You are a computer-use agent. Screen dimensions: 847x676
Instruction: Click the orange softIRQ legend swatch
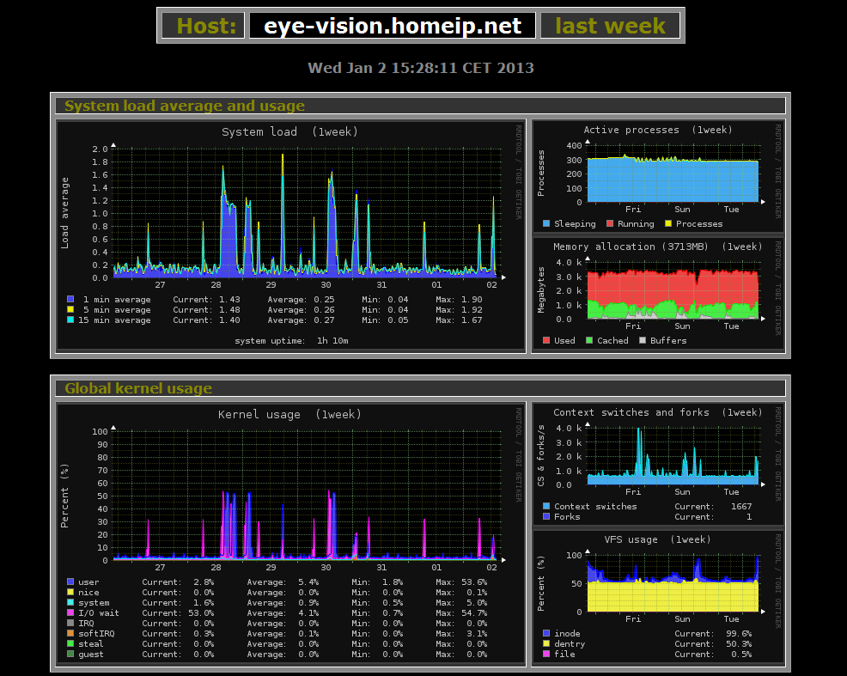[70, 633]
